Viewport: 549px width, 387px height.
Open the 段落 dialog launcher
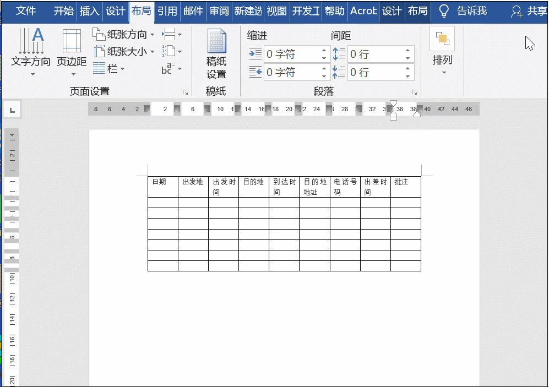click(x=415, y=92)
